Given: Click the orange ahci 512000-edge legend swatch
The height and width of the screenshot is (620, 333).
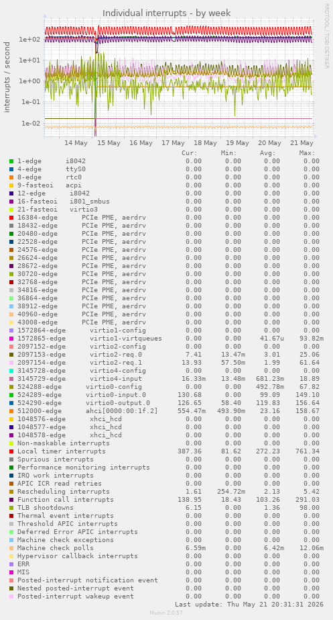Looking at the screenshot, I should (x=11, y=411).
